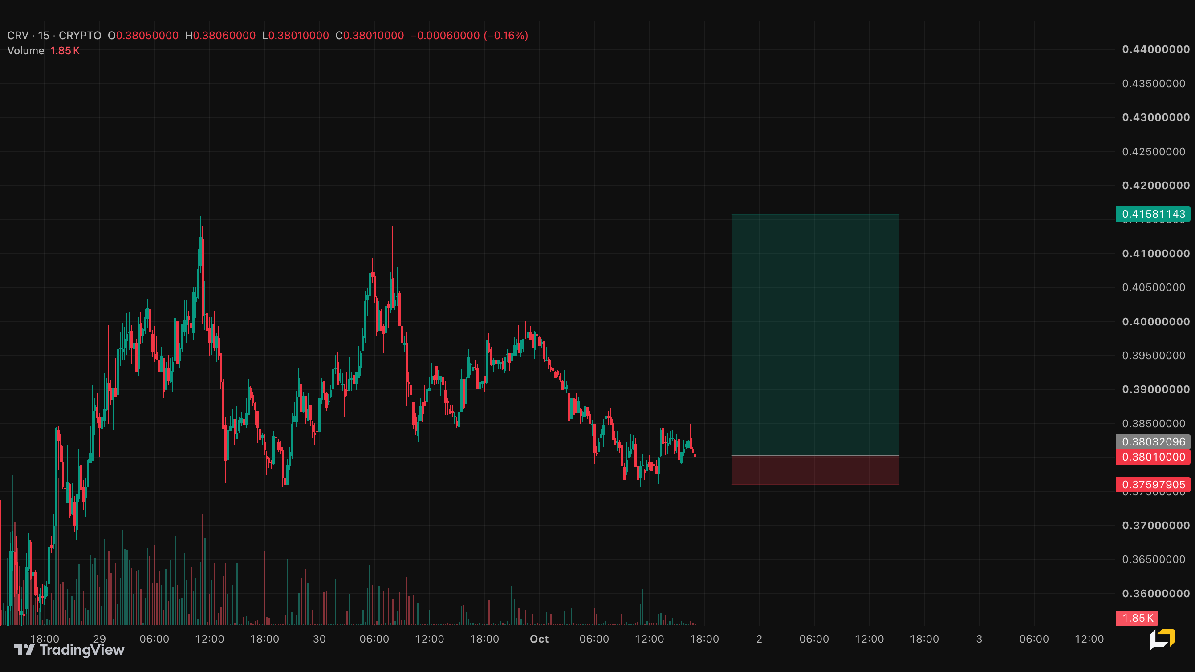Screen dimensions: 1195x672
Task: Click the date label 3 on time axis
Action: (980, 639)
